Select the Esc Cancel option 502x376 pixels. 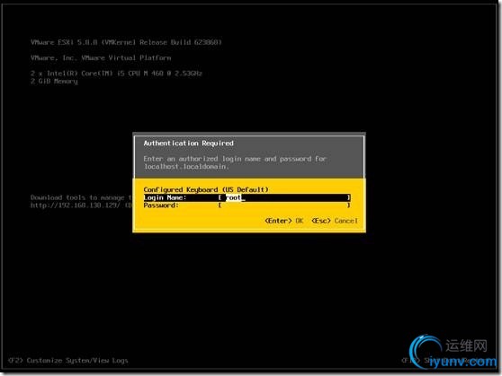click(335, 221)
